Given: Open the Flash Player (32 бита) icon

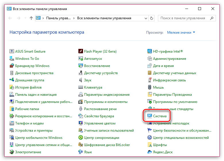Looking at the screenshot, I should point(81,51).
